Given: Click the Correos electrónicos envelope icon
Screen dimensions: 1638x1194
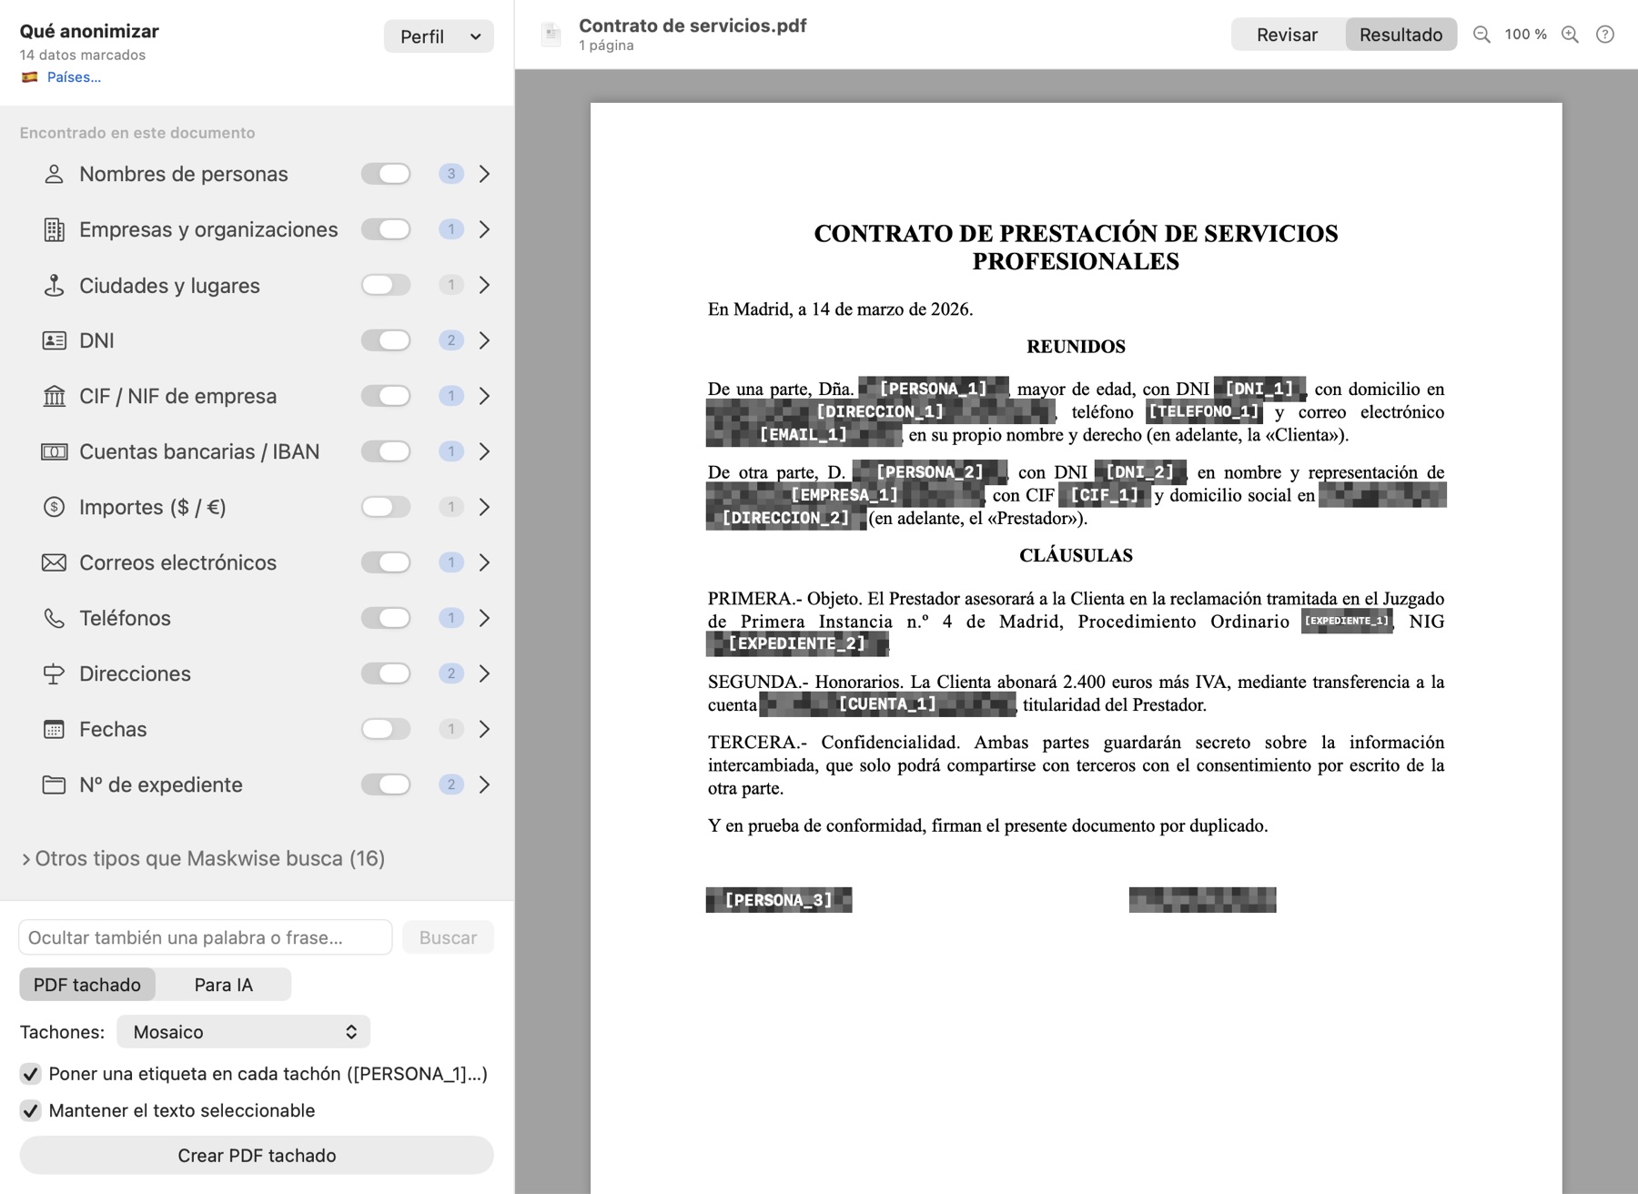Looking at the screenshot, I should (55, 562).
